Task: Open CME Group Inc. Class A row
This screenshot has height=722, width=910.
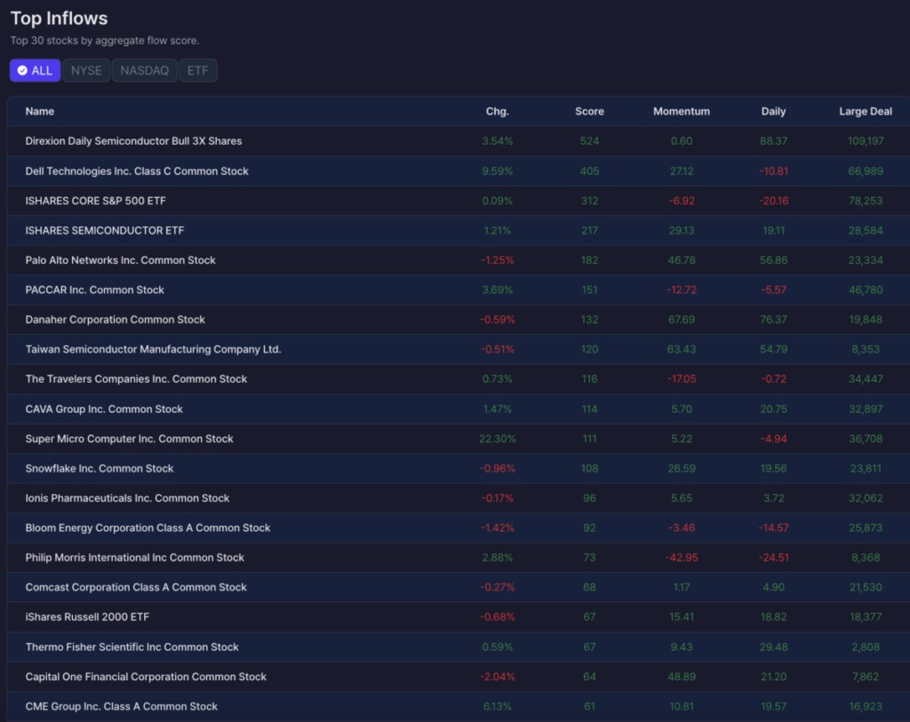Action: pyautogui.click(x=459, y=706)
